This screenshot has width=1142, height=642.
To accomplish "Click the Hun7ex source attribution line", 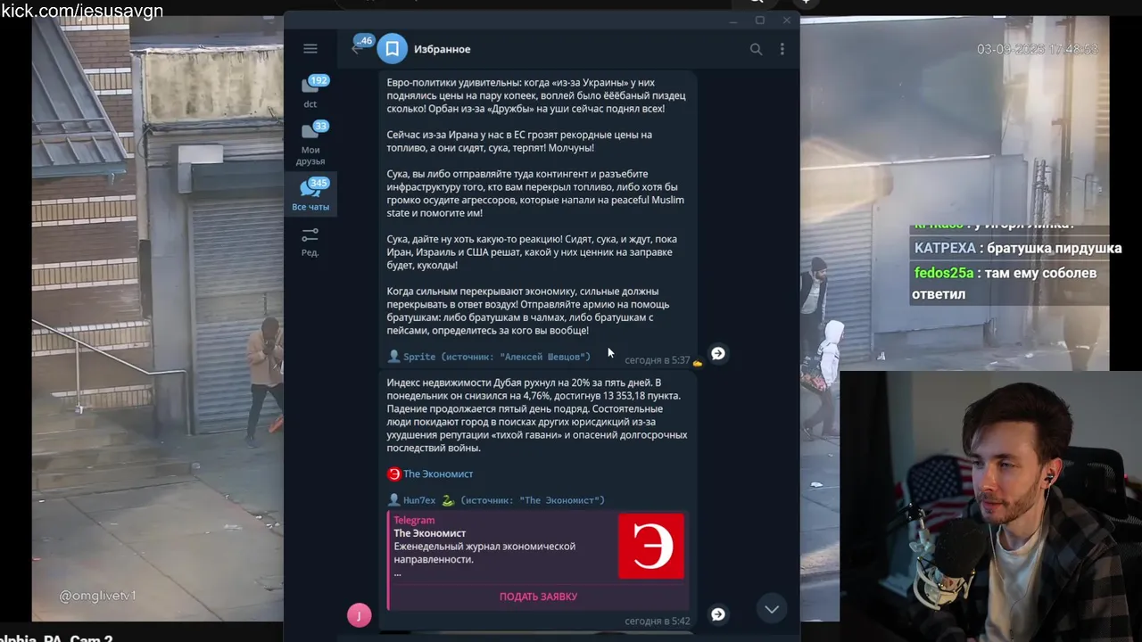I will click(496, 500).
